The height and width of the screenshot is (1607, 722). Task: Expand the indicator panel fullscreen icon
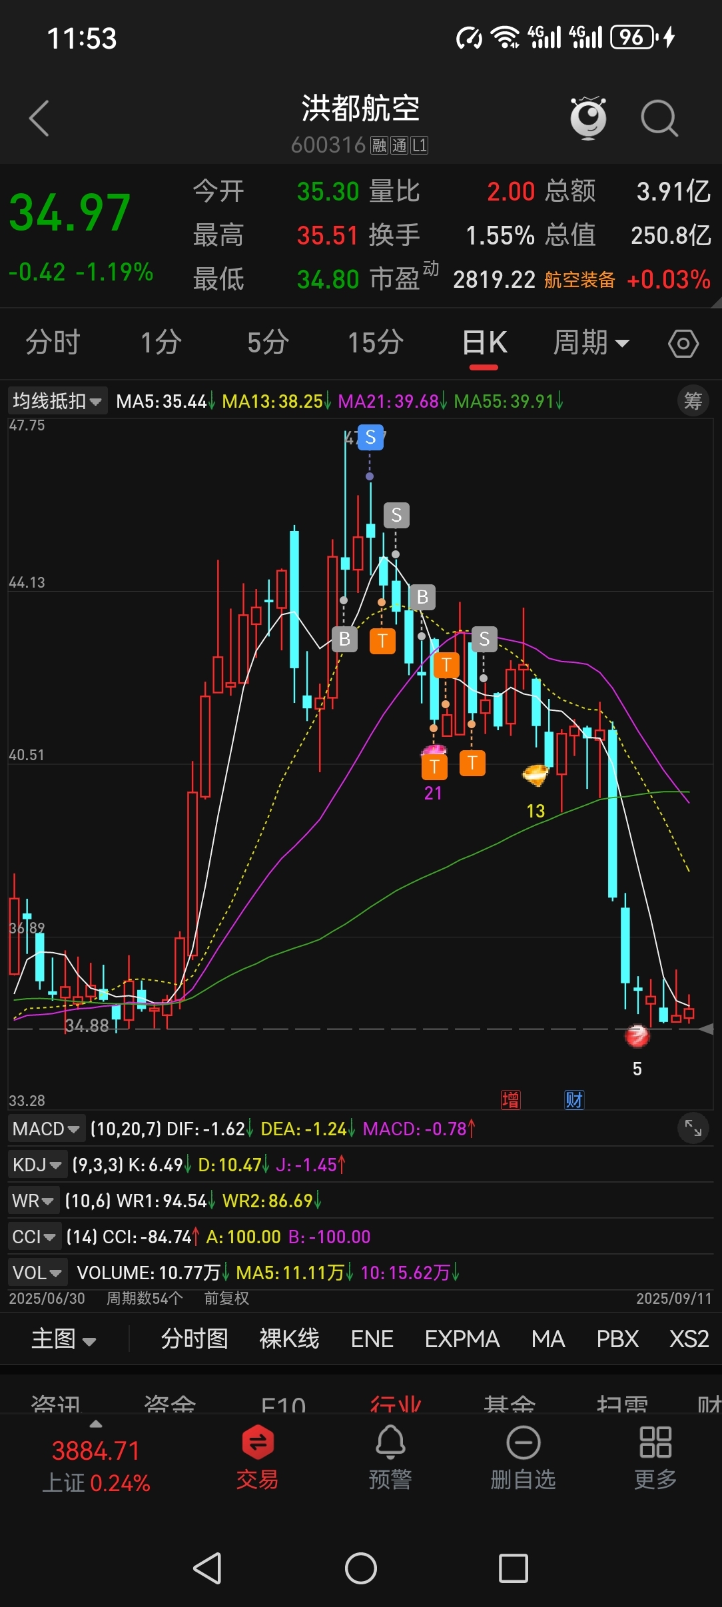click(x=693, y=1128)
